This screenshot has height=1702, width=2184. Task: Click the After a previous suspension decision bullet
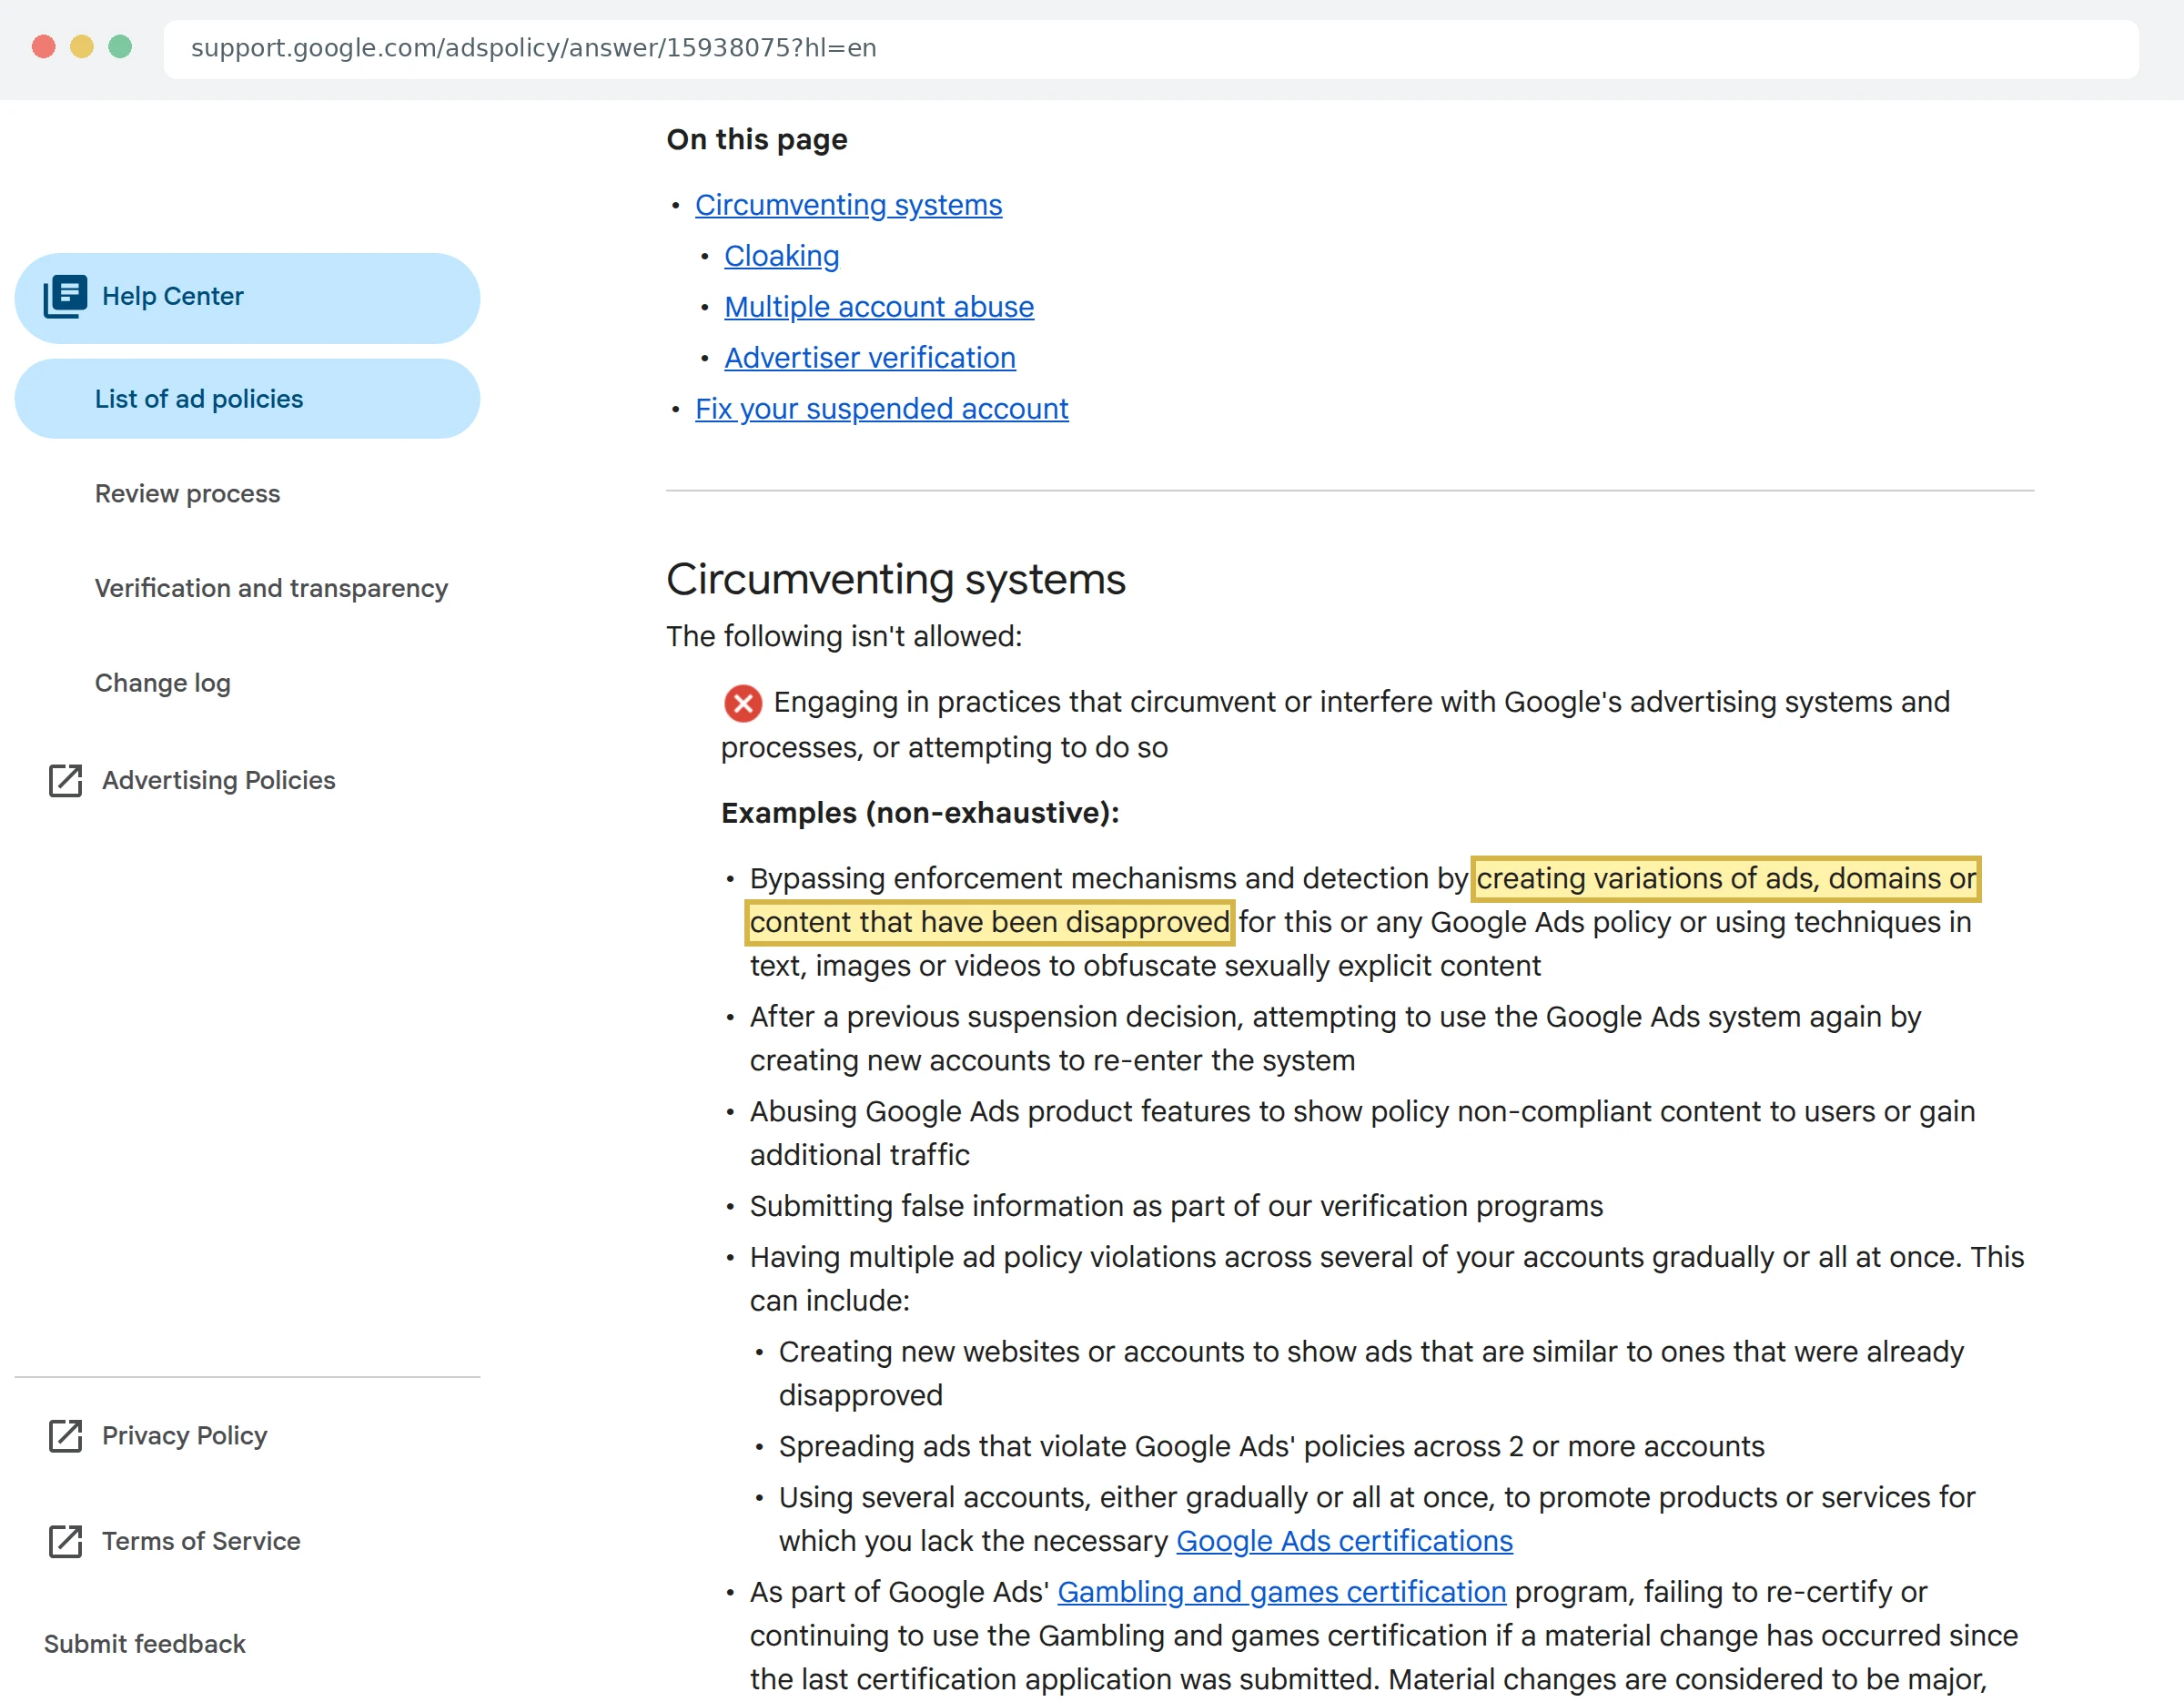click(1335, 1039)
